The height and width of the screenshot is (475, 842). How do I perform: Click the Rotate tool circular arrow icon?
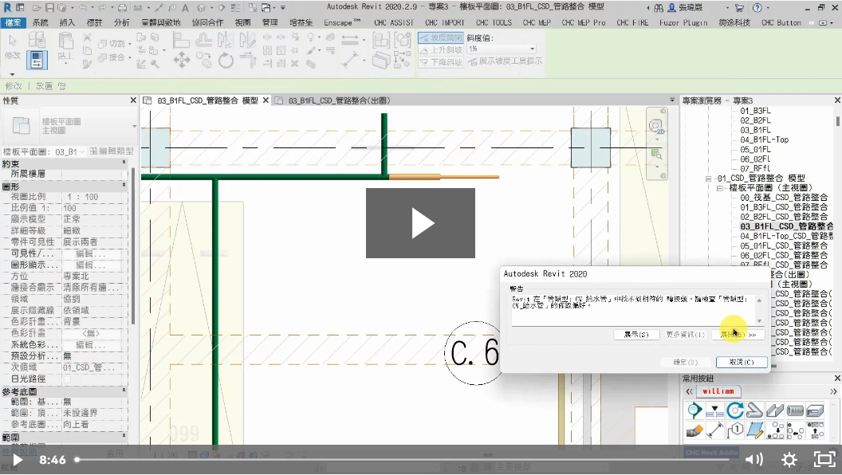pyautogui.click(x=226, y=60)
